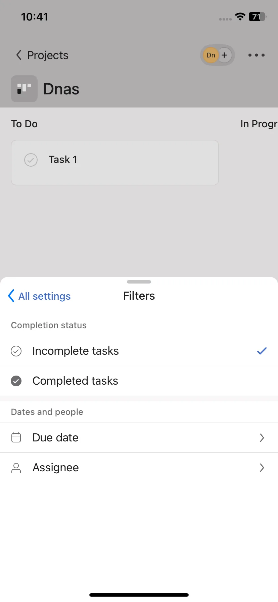Tap the Dn member avatar
The height and width of the screenshot is (602, 278).
pos(211,55)
